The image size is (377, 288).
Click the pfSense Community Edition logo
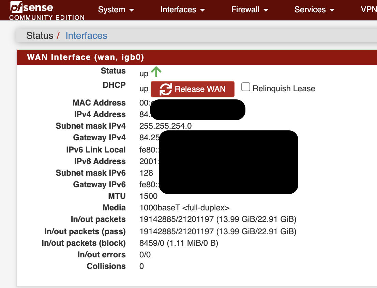tap(47, 11)
